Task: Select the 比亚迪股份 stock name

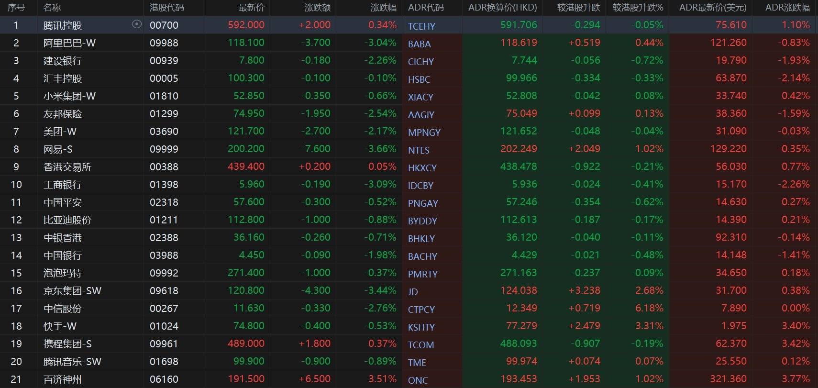Action: (67, 220)
